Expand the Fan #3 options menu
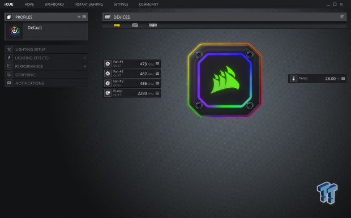 coord(157,83)
